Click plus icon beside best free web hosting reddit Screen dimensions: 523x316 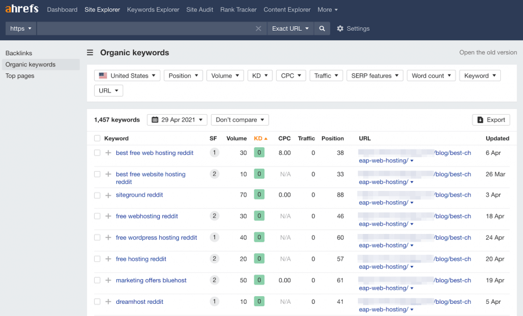pos(108,152)
